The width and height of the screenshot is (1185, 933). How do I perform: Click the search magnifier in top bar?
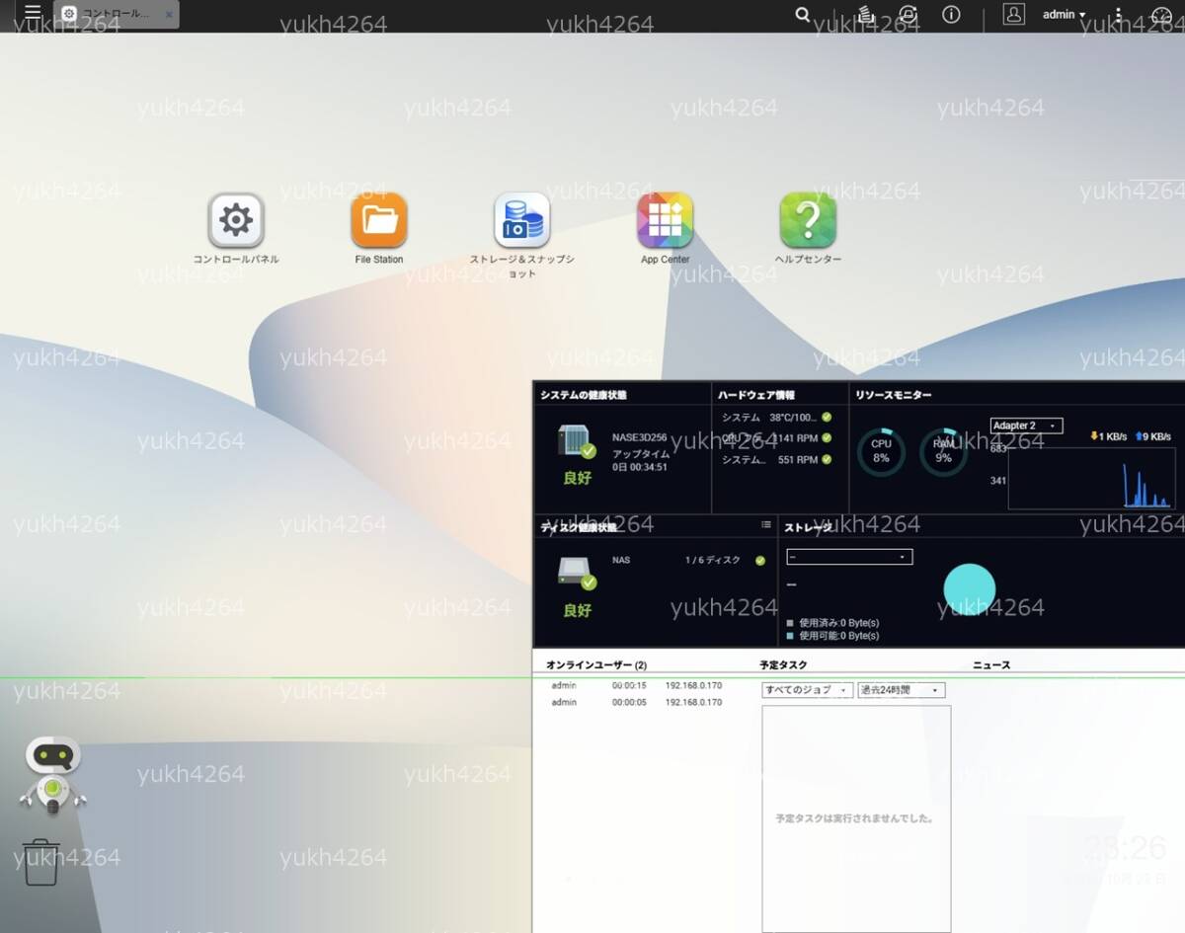click(x=803, y=15)
